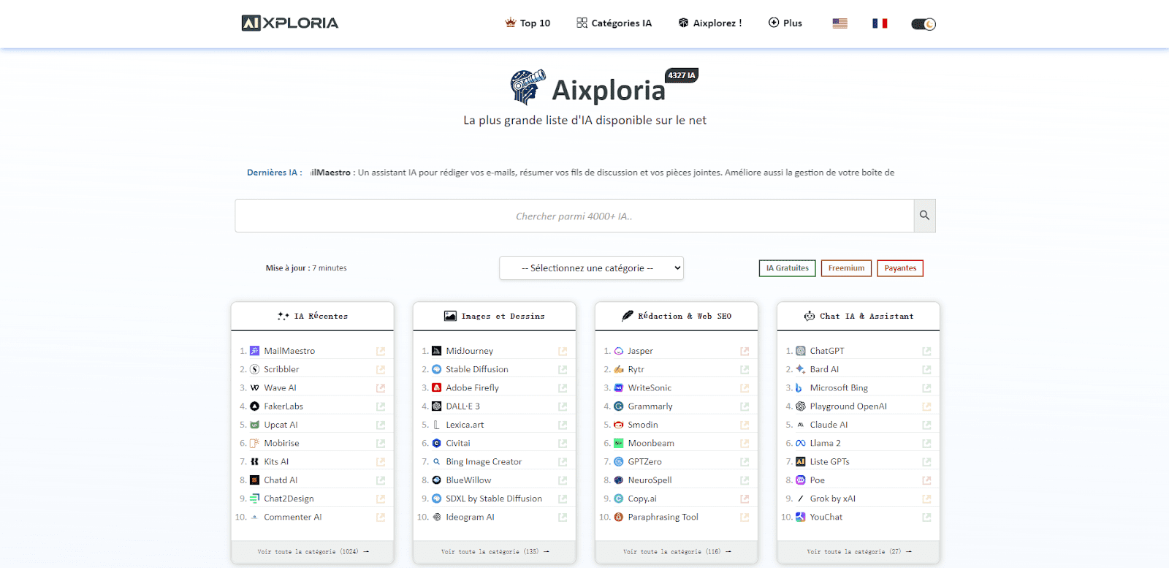
Task: Expand the Plus menu
Action: [785, 23]
